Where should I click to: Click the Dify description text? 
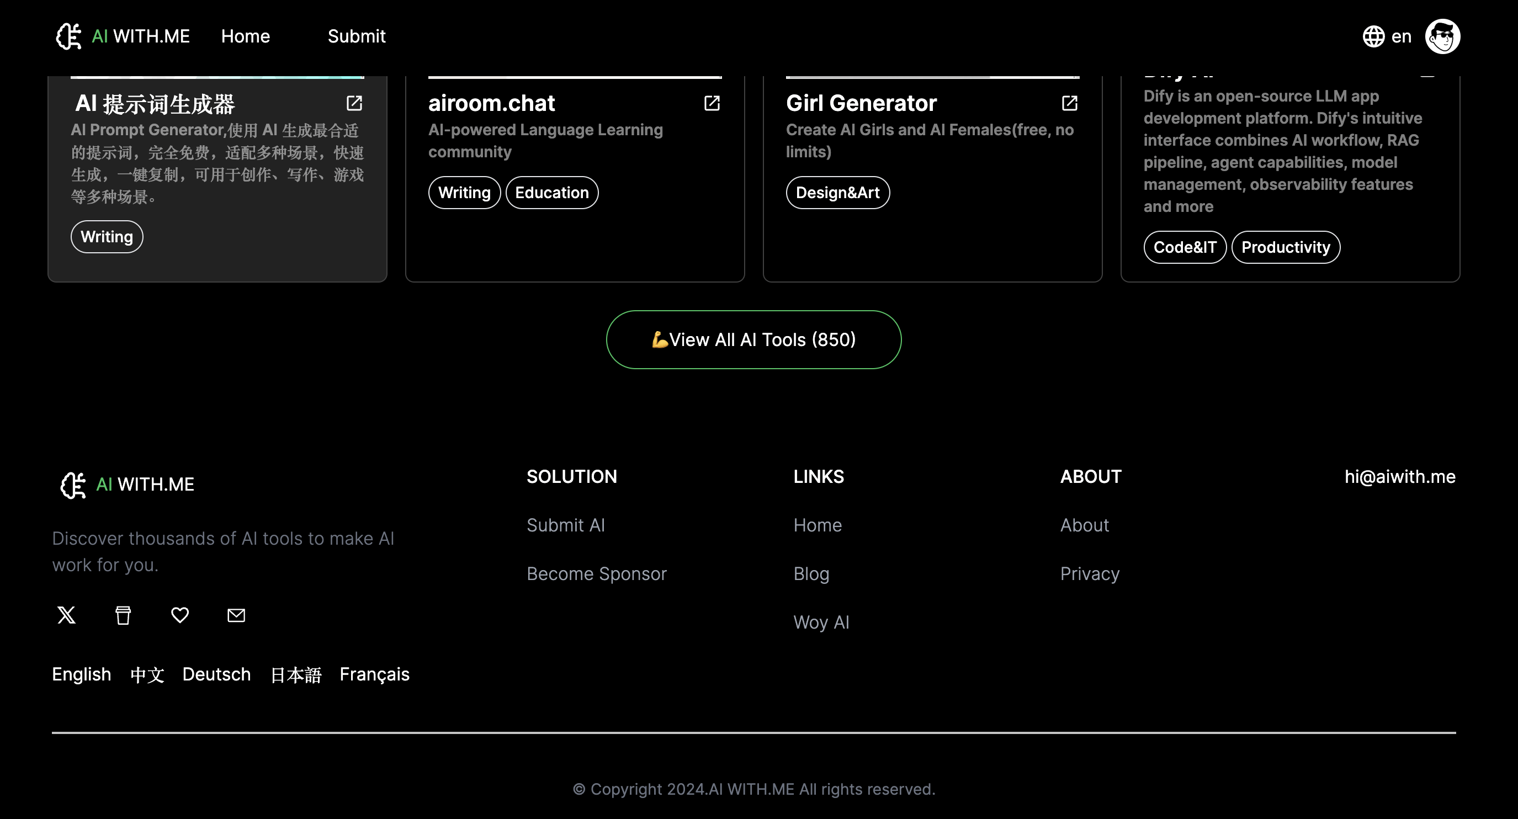tap(1282, 151)
